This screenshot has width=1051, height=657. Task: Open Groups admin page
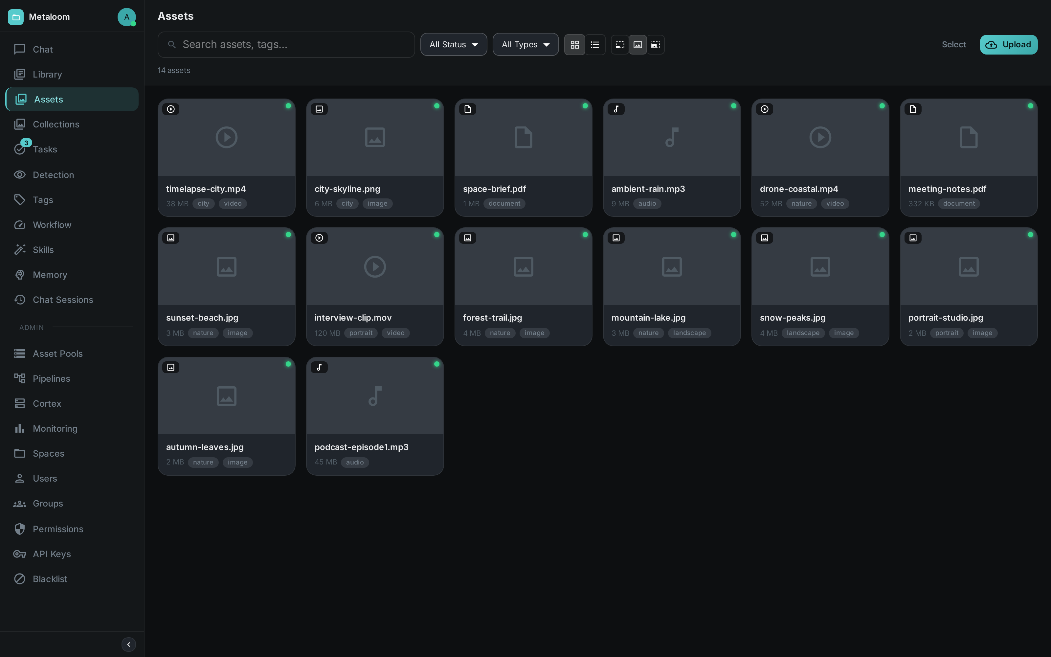72,503
